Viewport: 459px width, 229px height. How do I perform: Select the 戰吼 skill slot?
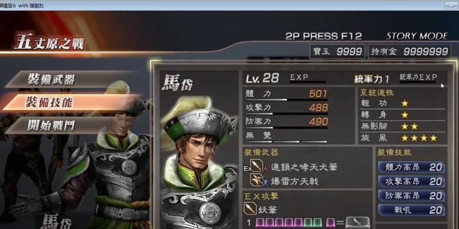pyautogui.click(x=411, y=210)
